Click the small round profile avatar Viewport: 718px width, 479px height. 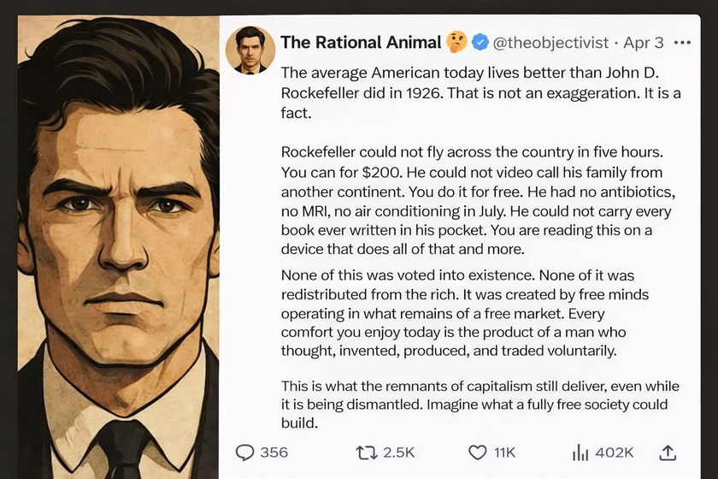pyautogui.click(x=250, y=49)
